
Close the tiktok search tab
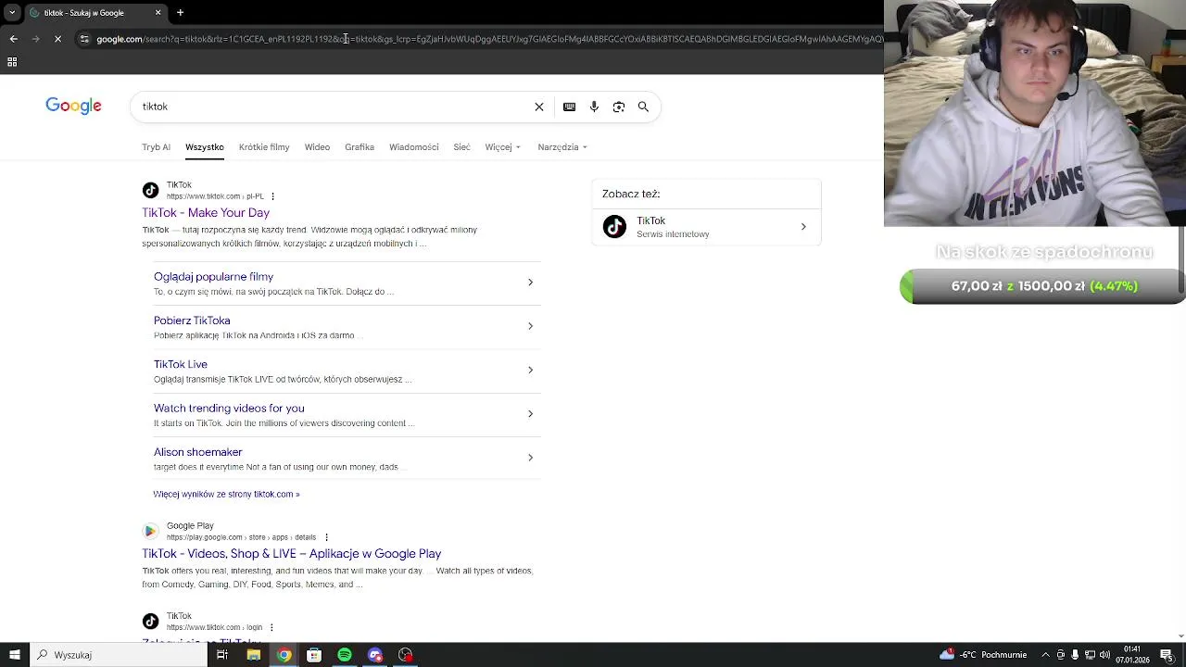[158, 13]
